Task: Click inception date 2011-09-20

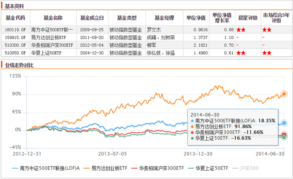Action: 92,38
